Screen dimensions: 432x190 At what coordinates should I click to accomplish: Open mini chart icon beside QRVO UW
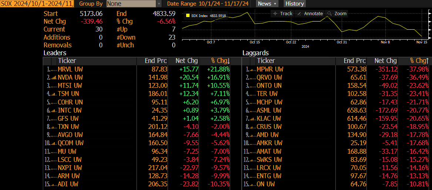252,78
